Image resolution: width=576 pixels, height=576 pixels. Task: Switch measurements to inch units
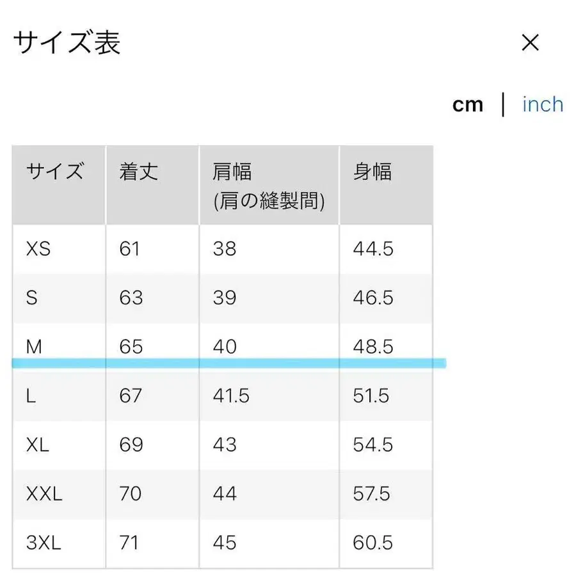542,104
